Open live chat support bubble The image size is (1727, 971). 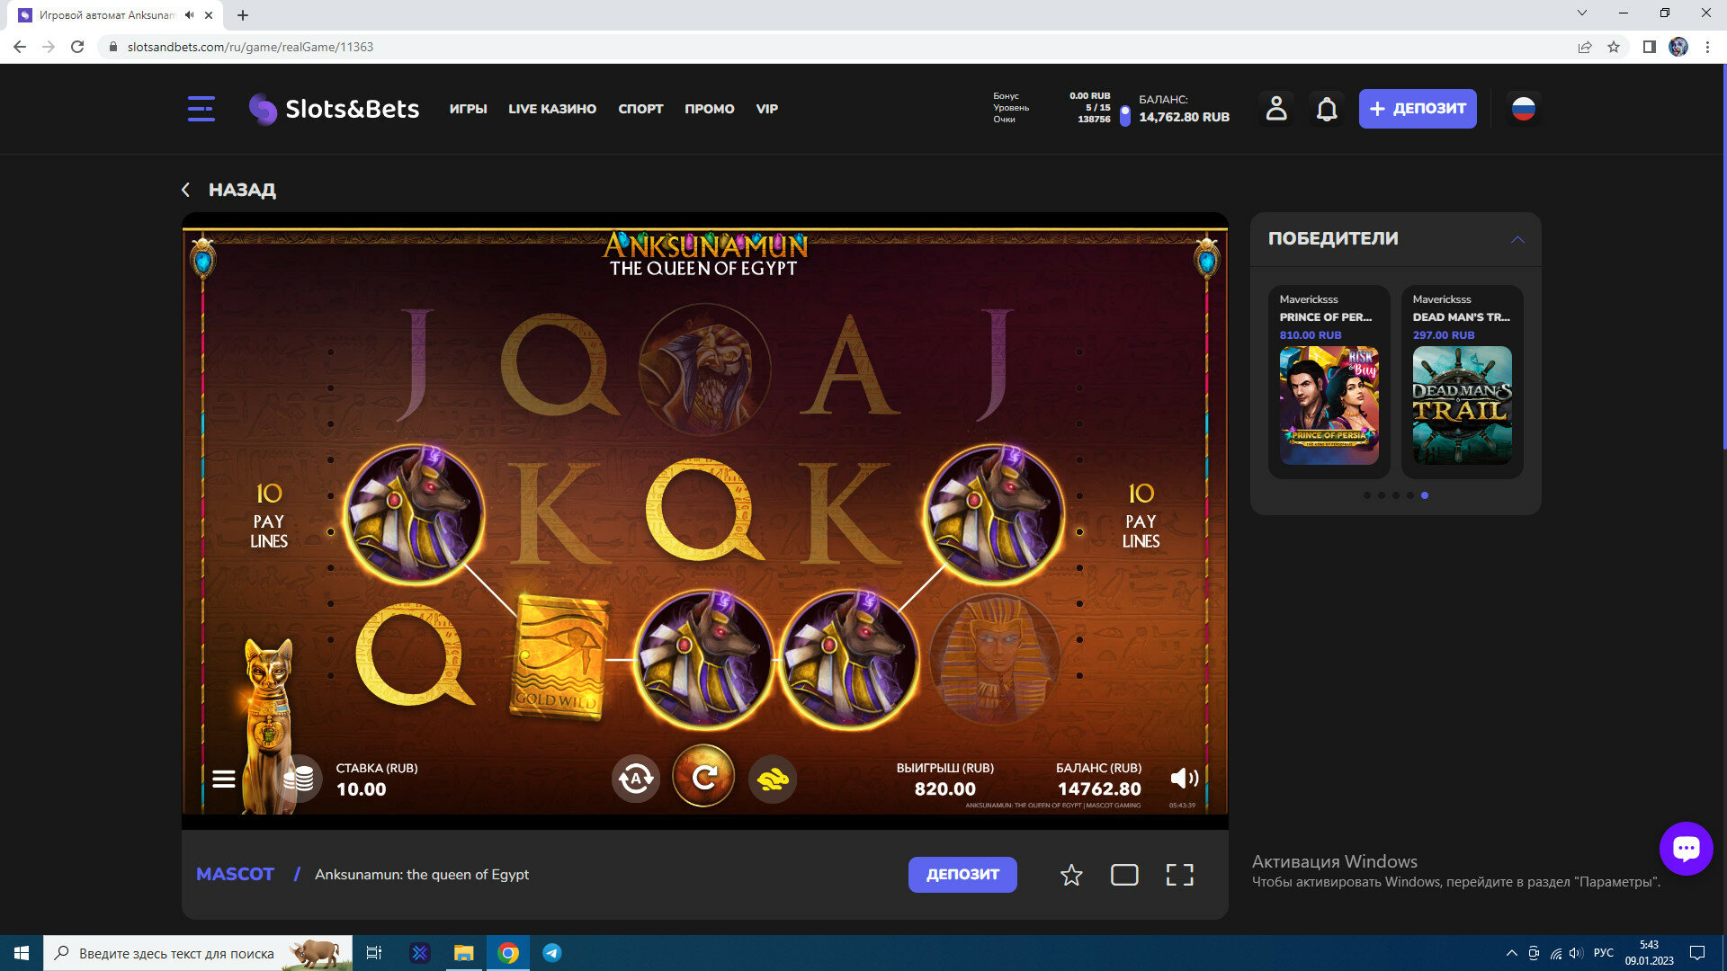(1686, 848)
